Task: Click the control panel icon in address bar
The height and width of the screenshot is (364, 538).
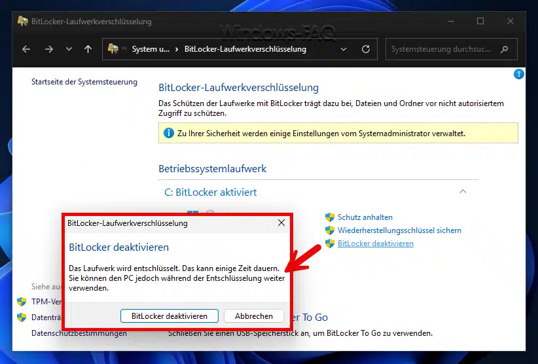Action: pos(113,48)
